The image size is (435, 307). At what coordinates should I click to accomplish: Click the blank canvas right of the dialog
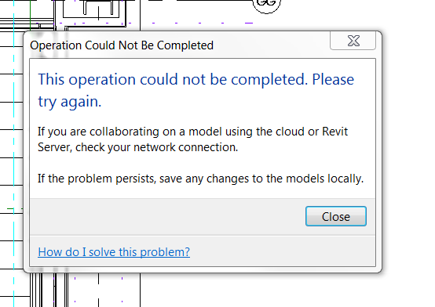408,152
